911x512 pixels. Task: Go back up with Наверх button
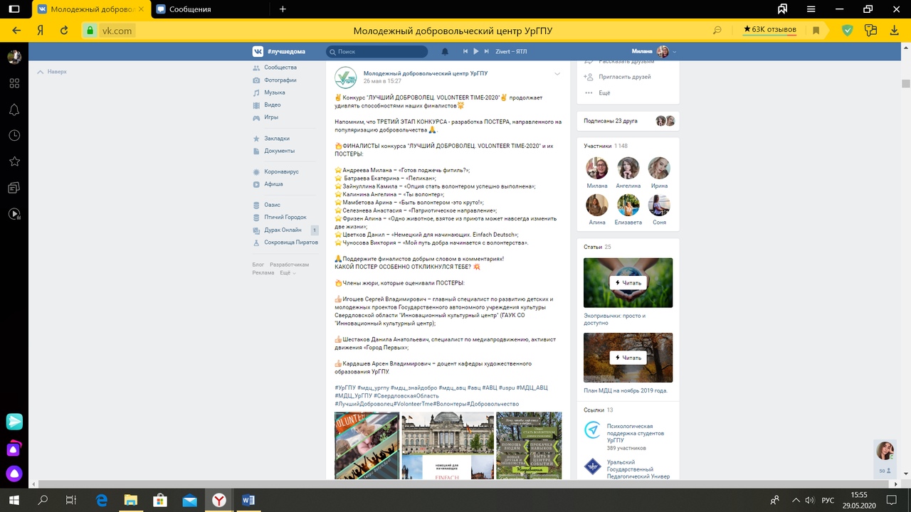(52, 72)
